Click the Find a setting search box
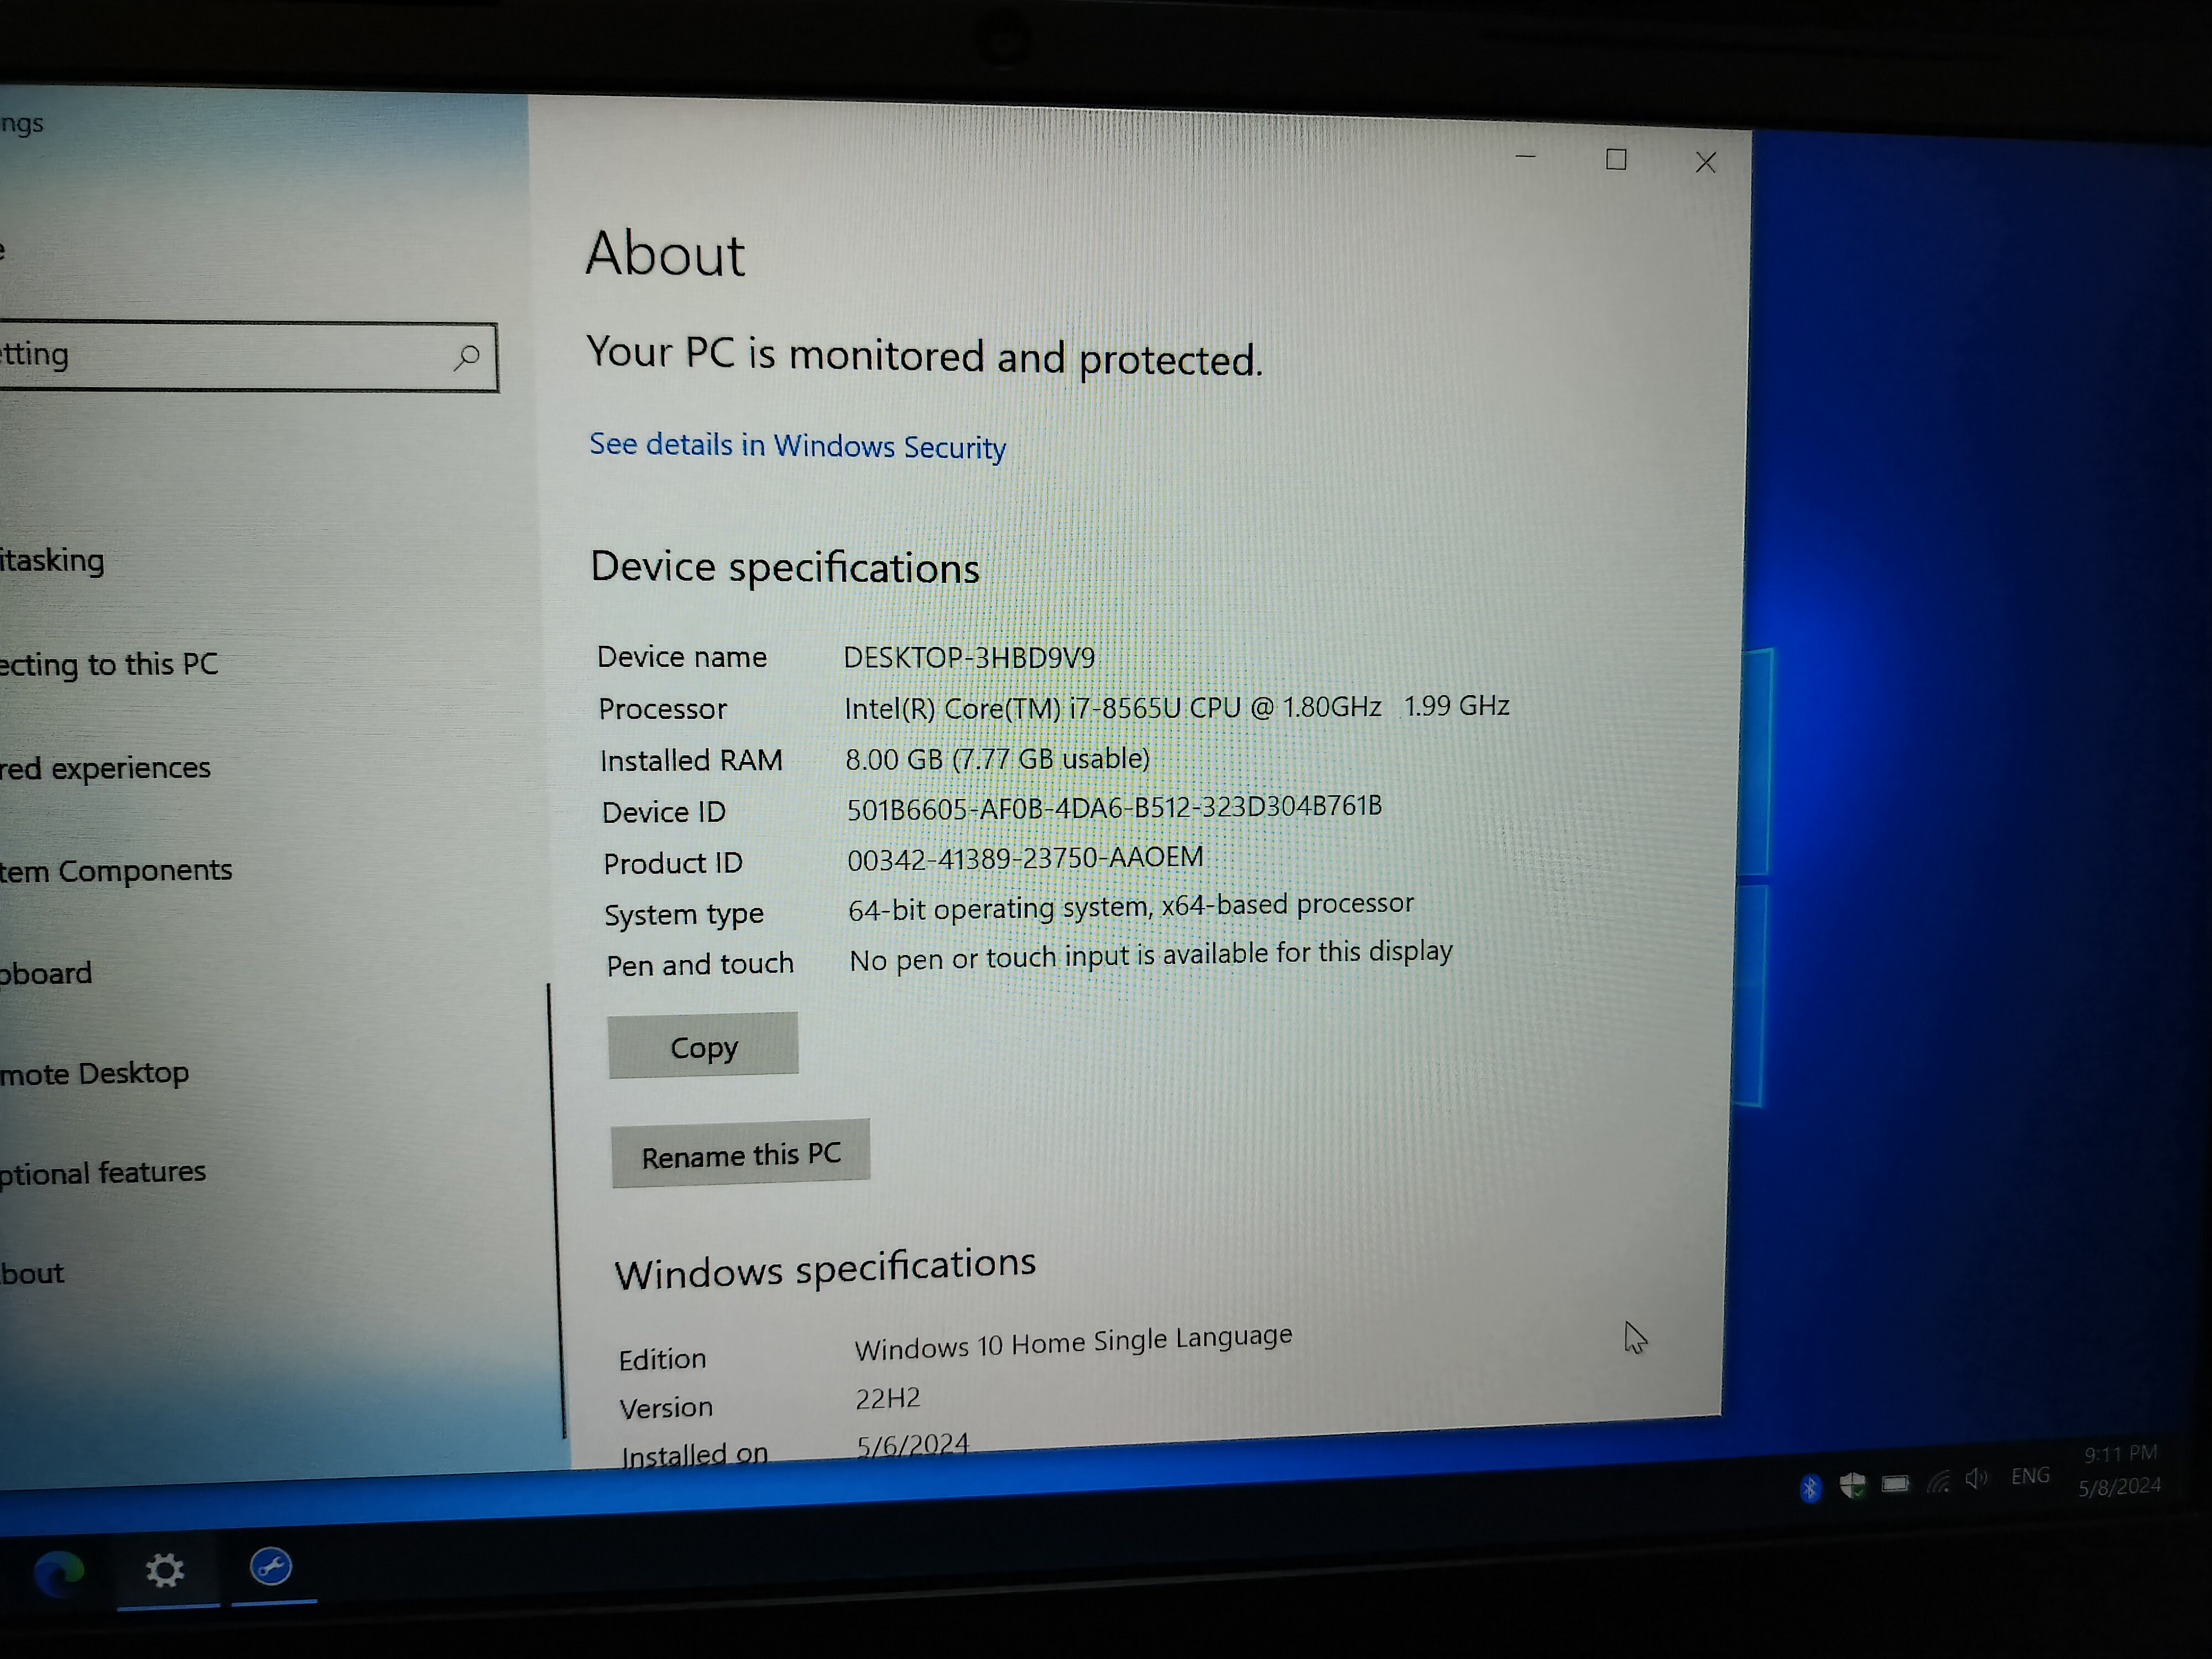The height and width of the screenshot is (1659, 2212). click(x=220, y=356)
